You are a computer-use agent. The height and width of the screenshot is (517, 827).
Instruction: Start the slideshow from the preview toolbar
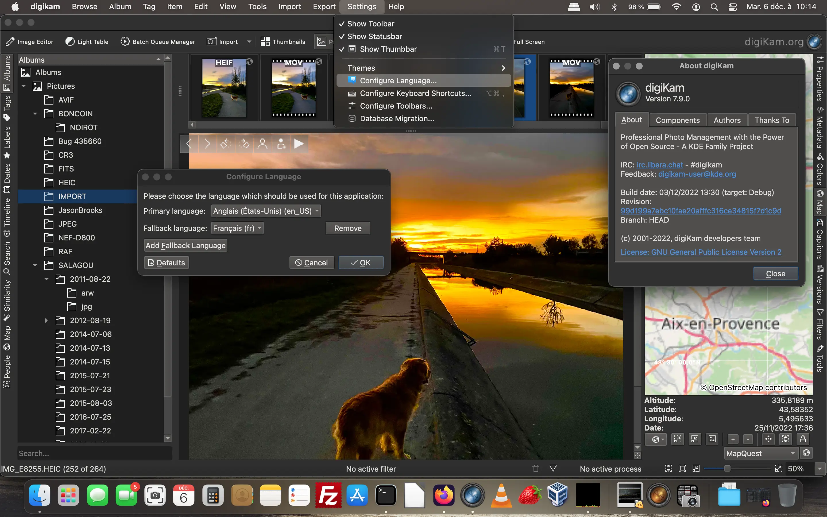(x=299, y=144)
